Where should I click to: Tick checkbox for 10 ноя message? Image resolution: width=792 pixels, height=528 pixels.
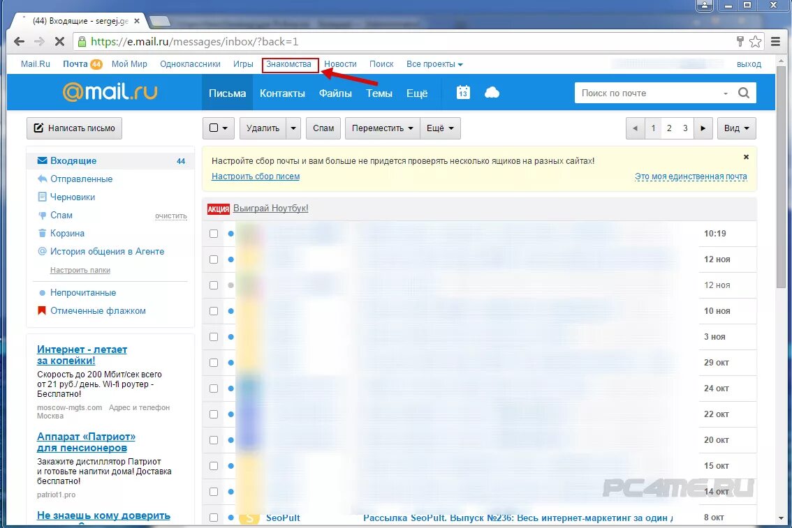pos(214,311)
